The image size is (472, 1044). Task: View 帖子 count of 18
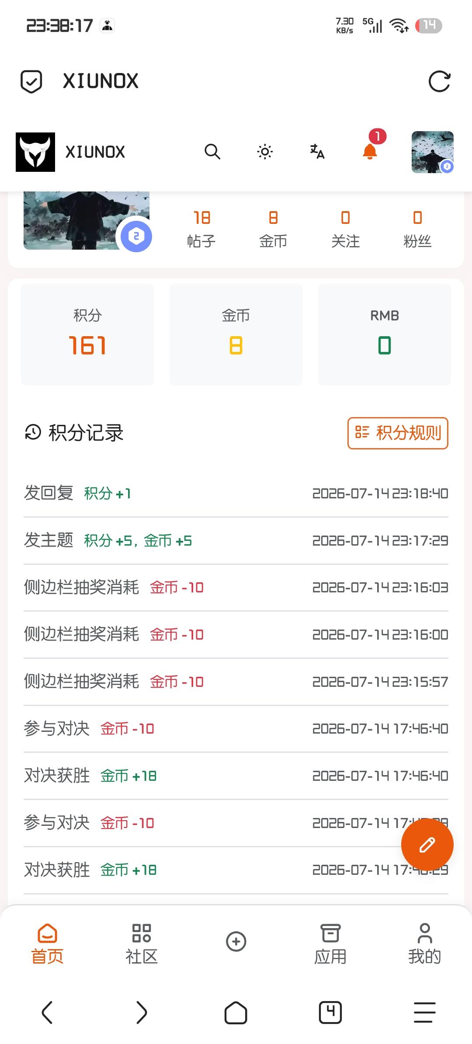[201, 229]
